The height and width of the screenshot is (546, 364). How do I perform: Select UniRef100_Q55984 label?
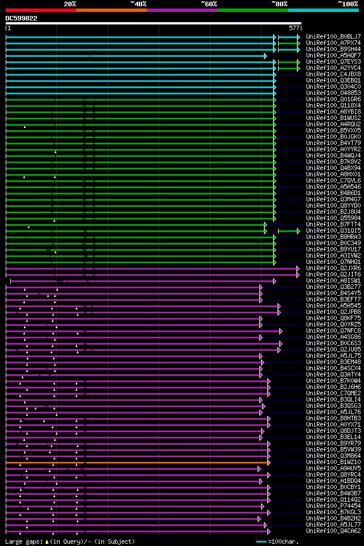pos(333,218)
